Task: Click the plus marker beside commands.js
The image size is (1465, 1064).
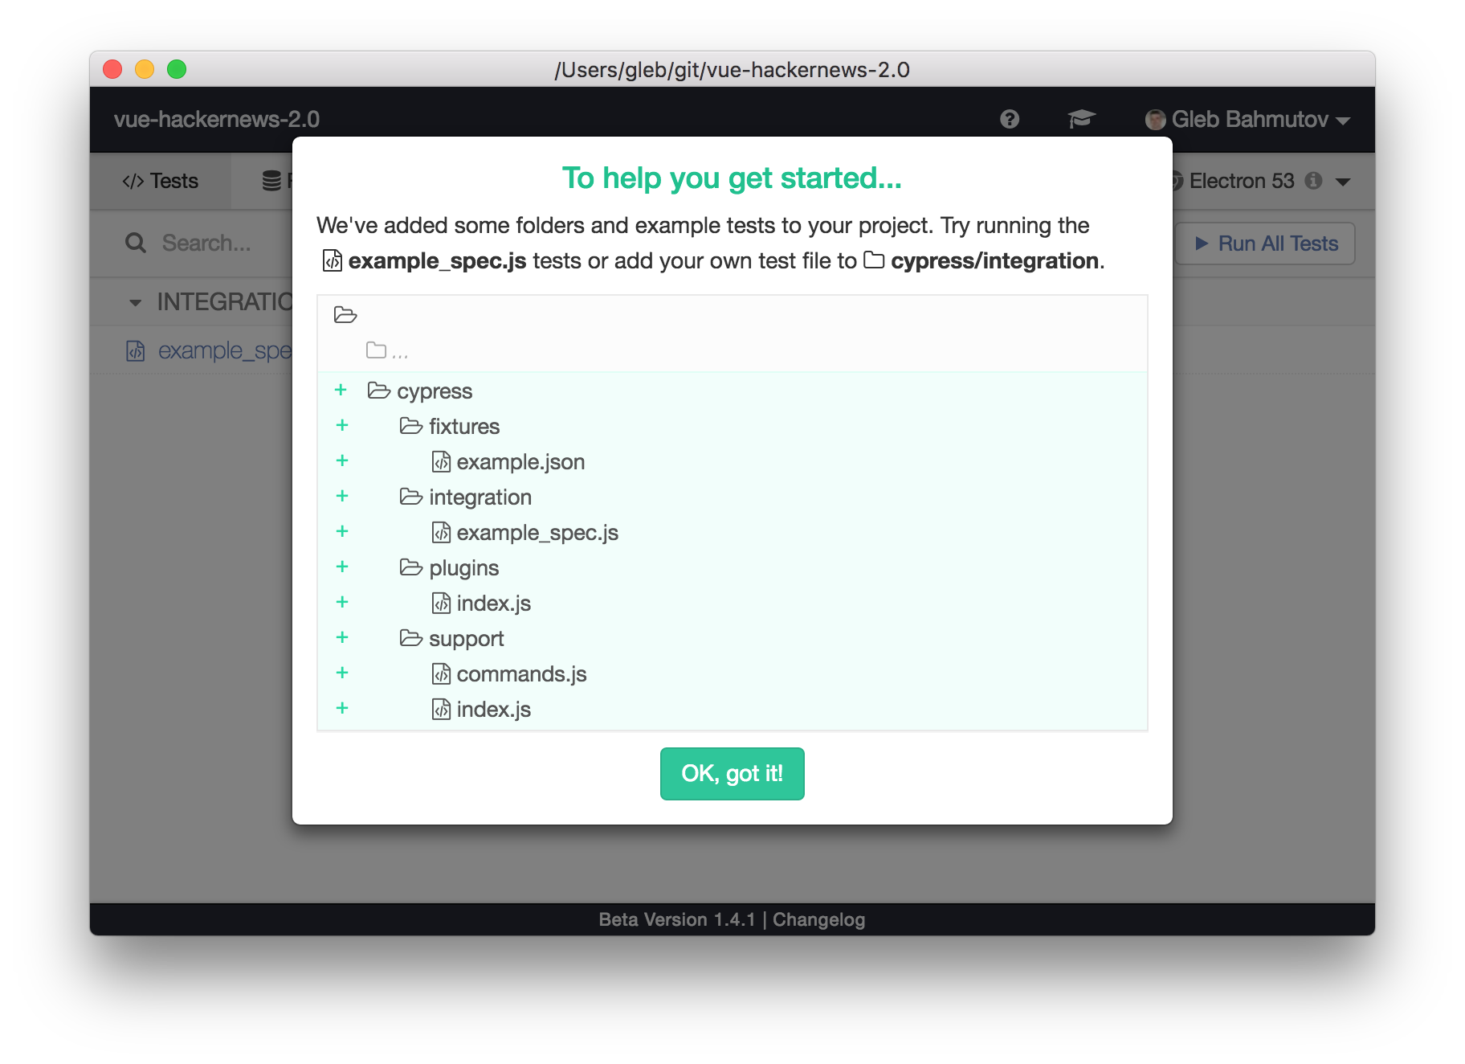Action: (x=342, y=673)
